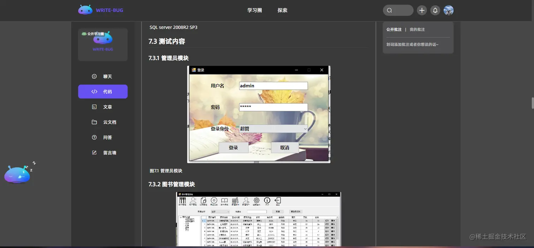Go to the 探索 nav item
534x248 pixels.
pos(283,10)
